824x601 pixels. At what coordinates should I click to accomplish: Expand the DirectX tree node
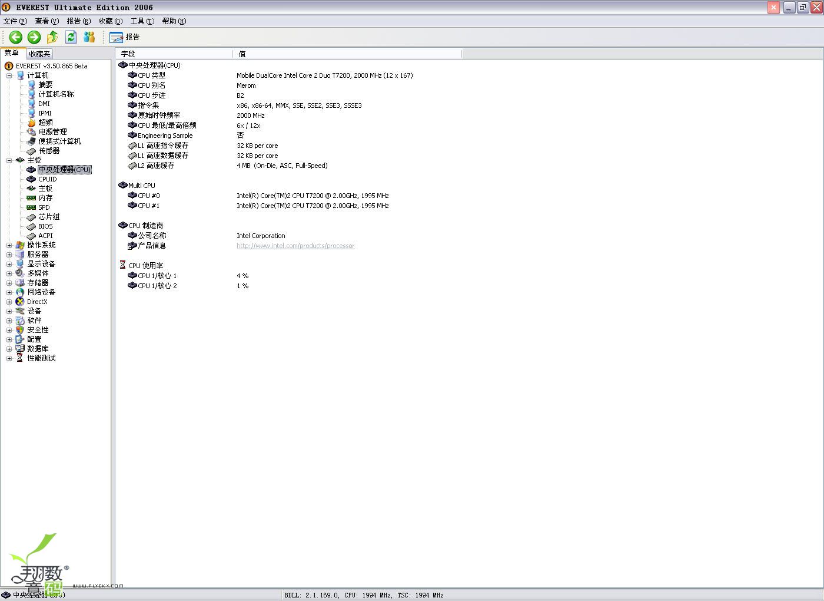point(9,302)
